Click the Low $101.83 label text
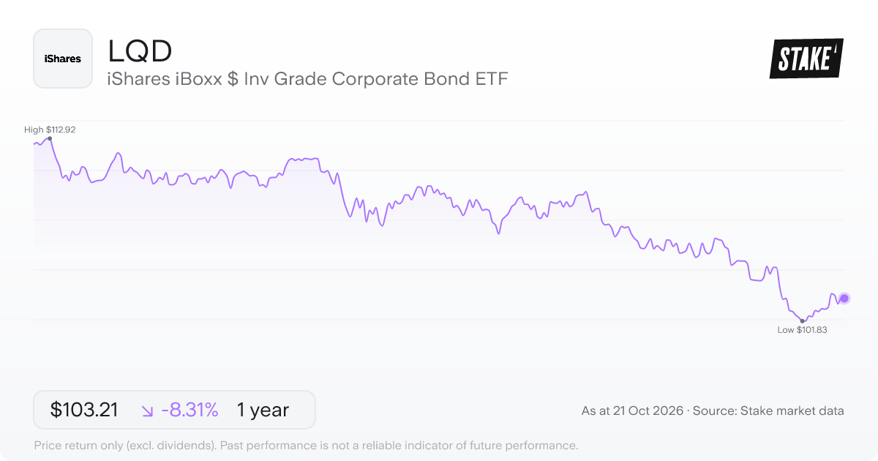The height and width of the screenshot is (461, 878). 802,330
